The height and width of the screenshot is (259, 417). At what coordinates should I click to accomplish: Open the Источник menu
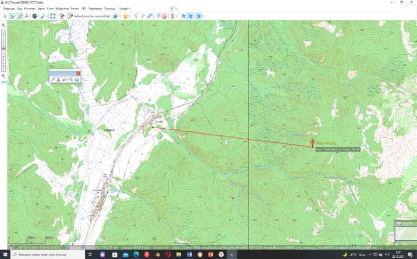tap(30, 9)
